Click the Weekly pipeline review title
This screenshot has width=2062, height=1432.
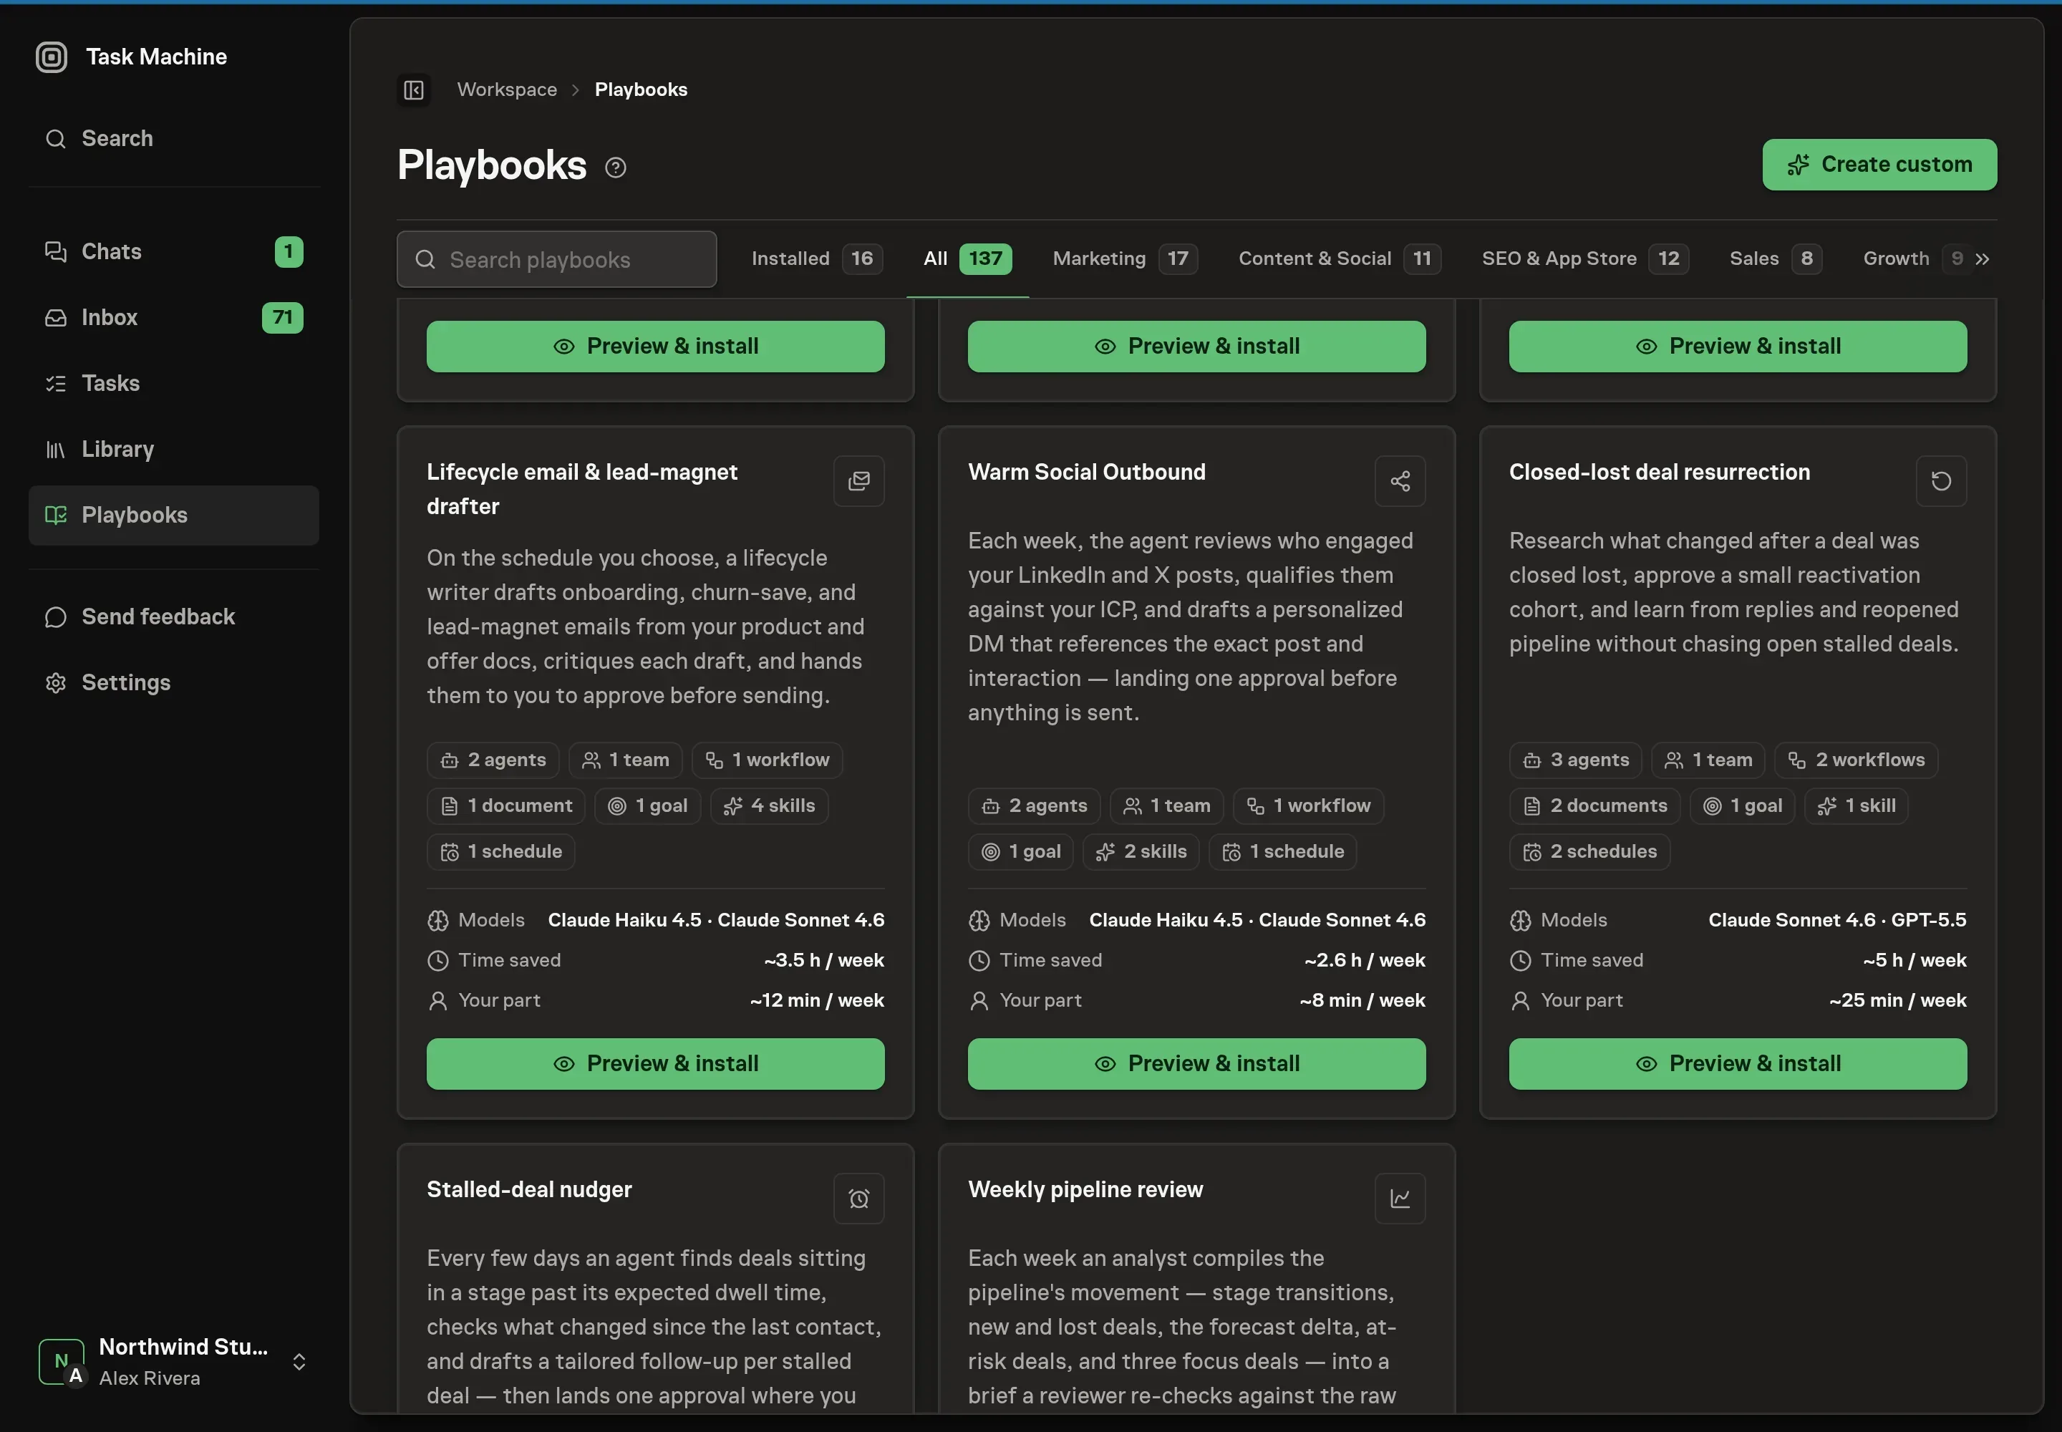tap(1085, 1191)
